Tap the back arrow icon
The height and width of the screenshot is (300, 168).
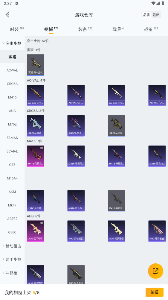click(7, 14)
